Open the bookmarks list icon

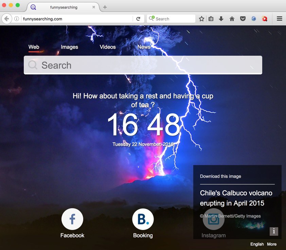click(x=211, y=19)
